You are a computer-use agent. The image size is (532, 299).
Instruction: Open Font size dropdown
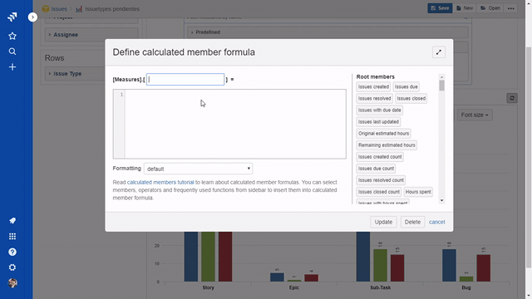pyautogui.click(x=475, y=115)
